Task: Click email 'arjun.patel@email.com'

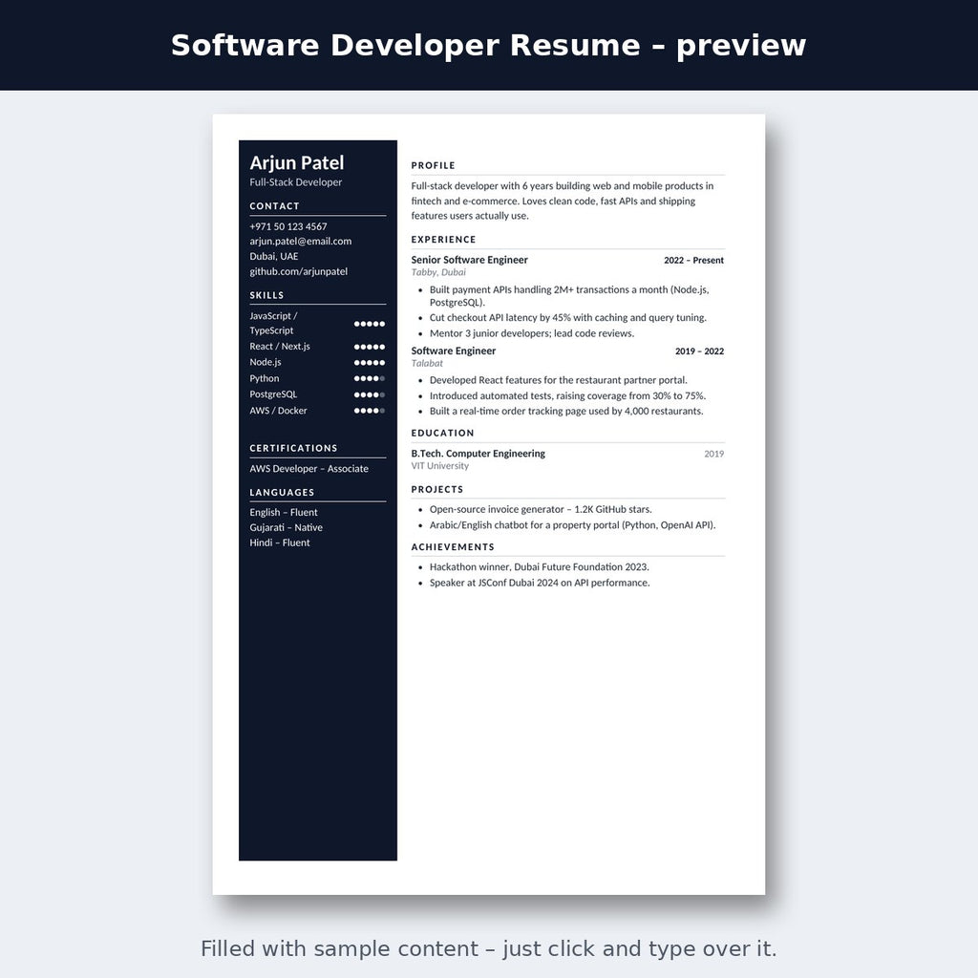Action: [301, 242]
